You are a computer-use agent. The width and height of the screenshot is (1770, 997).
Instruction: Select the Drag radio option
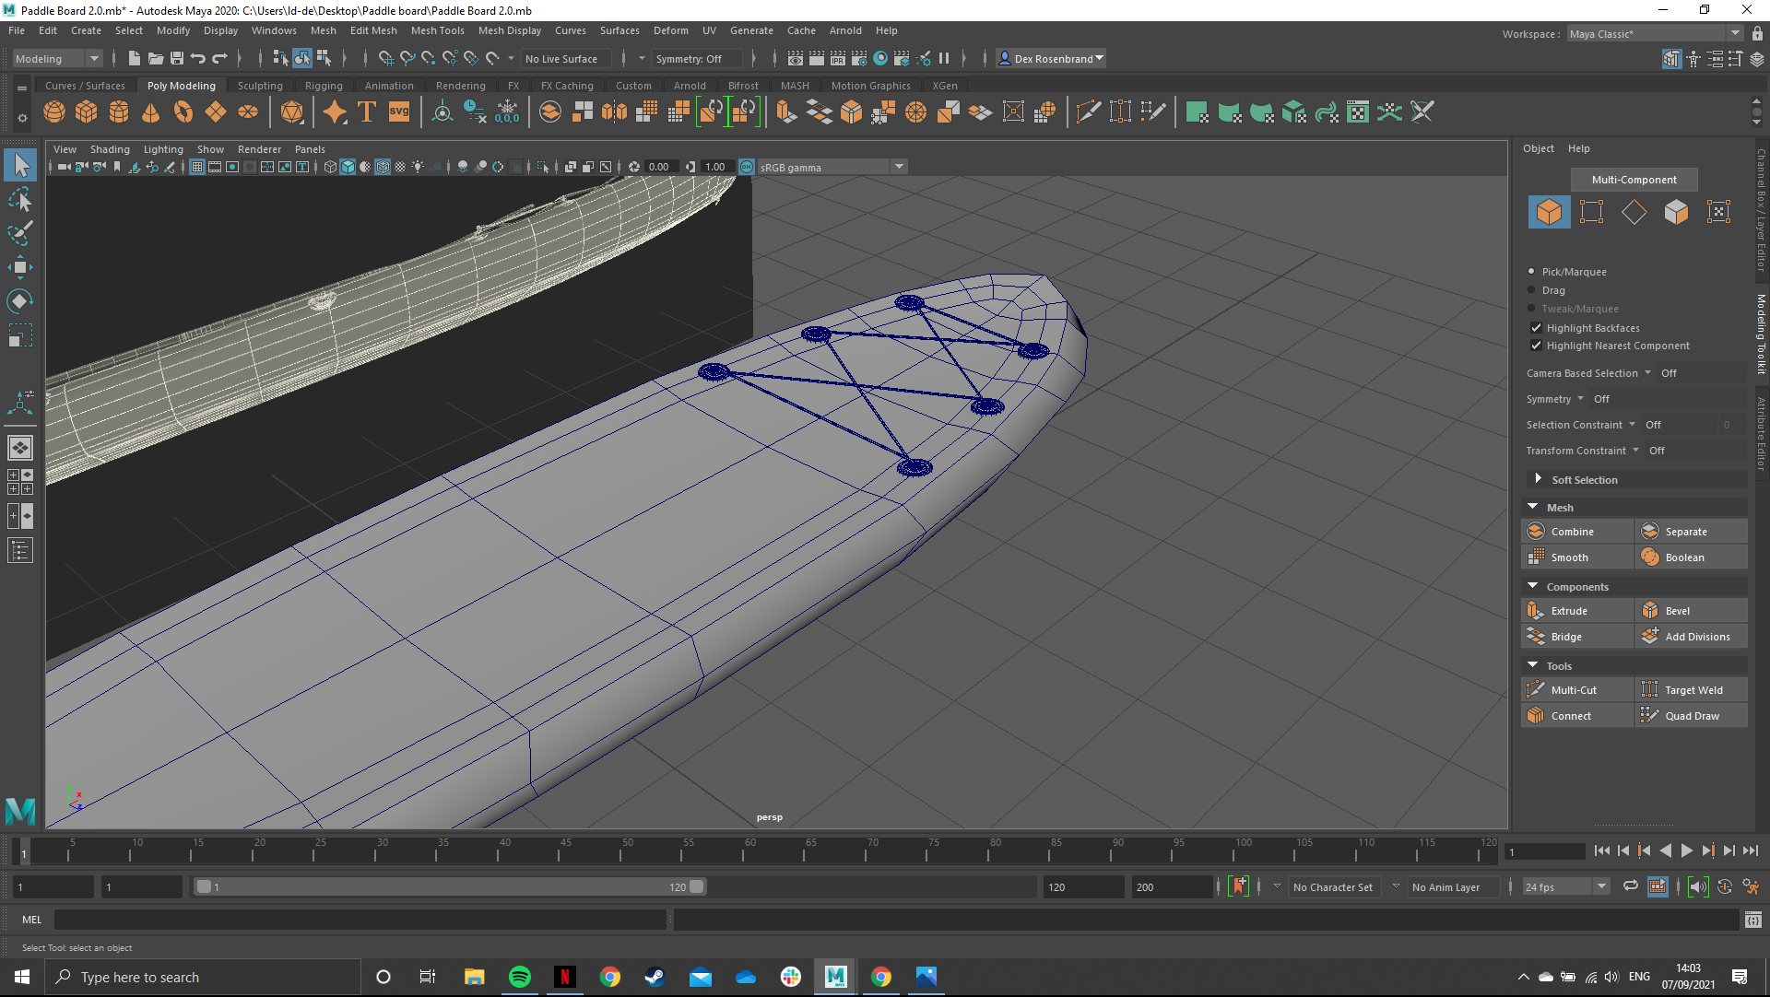(x=1532, y=290)
